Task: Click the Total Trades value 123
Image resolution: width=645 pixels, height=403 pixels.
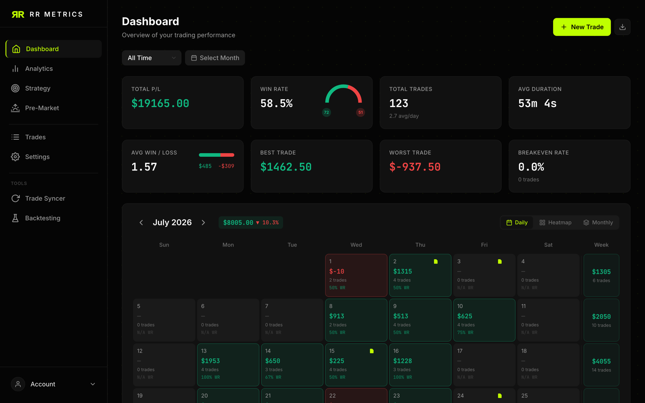Action: point(399,104)
